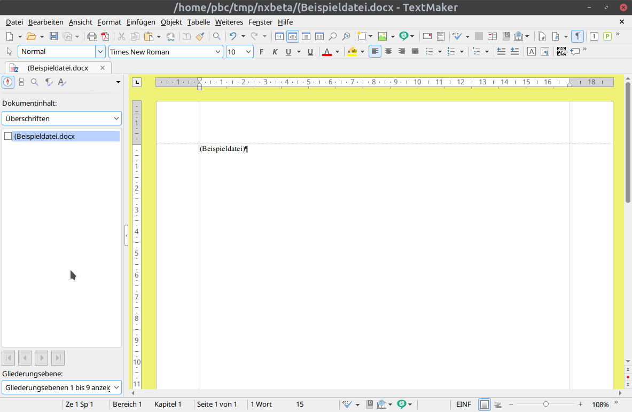The height and width of the screenshot is (412, 632).
Task: Open the Times New Roman font dropdown
Action: coord(217,52)
